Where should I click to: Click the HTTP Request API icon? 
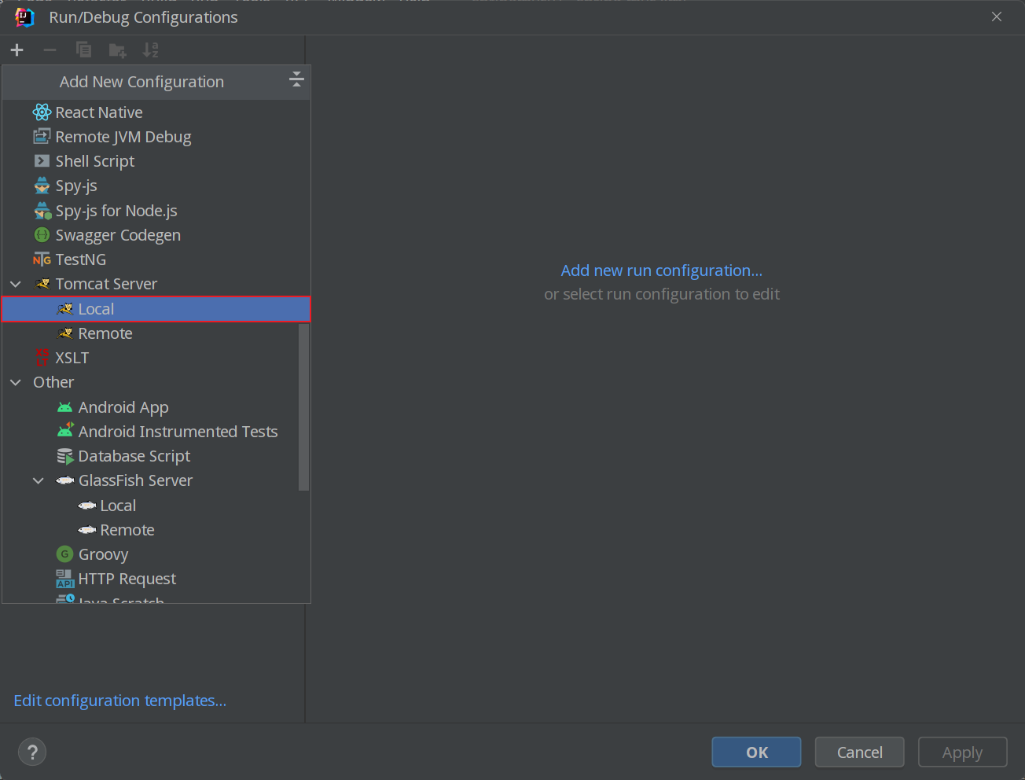(65, 579)
